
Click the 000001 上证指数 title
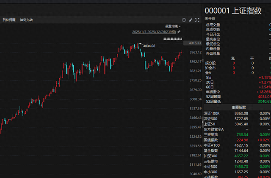tap(233, 11)
